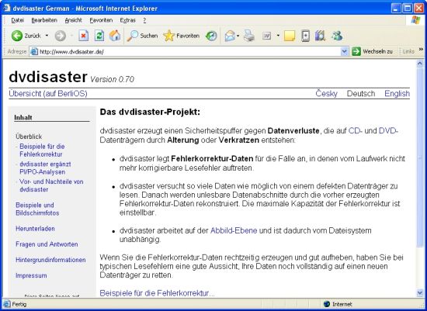
Task: Open the Bearbeiten menu
Action: click(44, 20)
